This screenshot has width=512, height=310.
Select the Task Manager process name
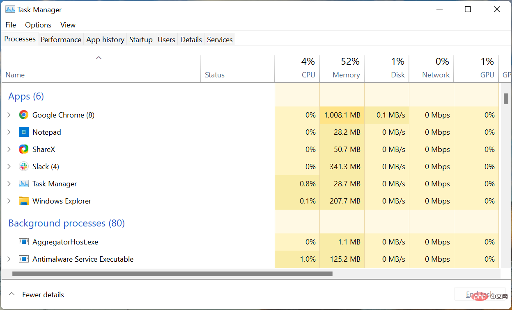click(55, 184)
